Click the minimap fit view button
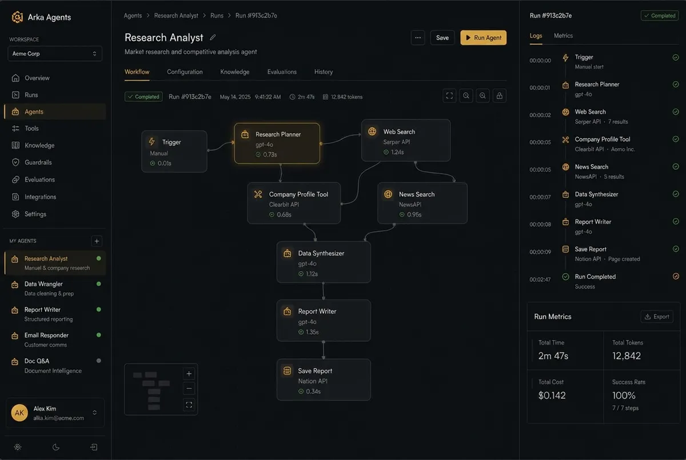 (189, 405)
